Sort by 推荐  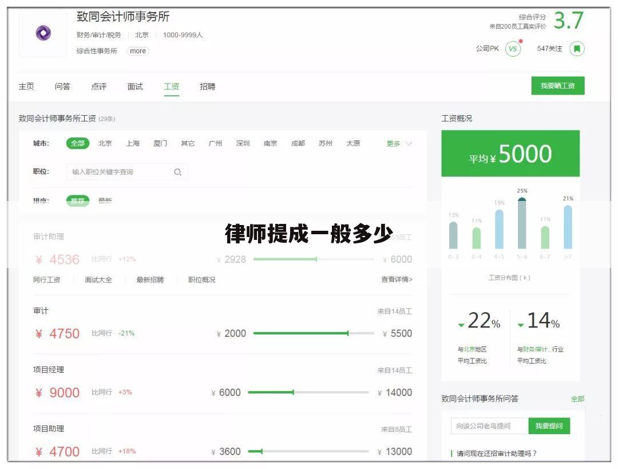coord(78,201)
